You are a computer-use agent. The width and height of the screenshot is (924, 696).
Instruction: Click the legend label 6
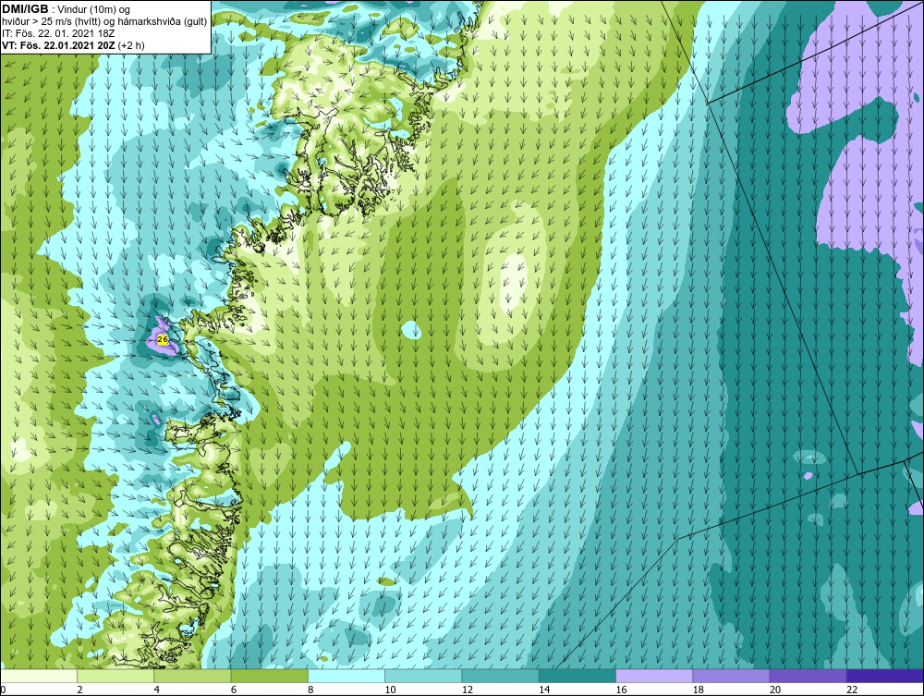[234, 690]
